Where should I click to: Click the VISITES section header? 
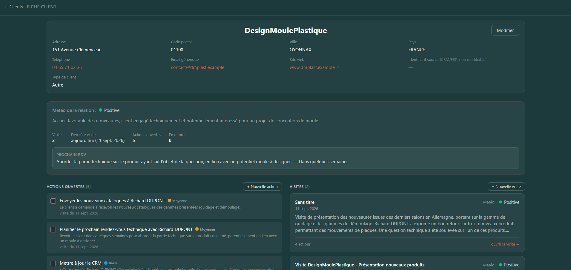(300, 186)
